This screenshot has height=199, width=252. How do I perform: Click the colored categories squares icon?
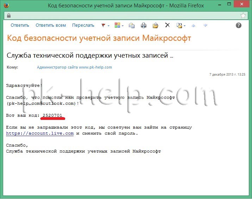(x=117, y=25)
